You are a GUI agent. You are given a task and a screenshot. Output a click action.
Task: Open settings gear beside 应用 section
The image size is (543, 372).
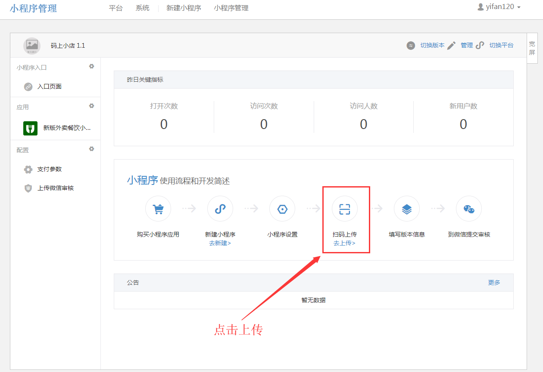click(91, 106)
